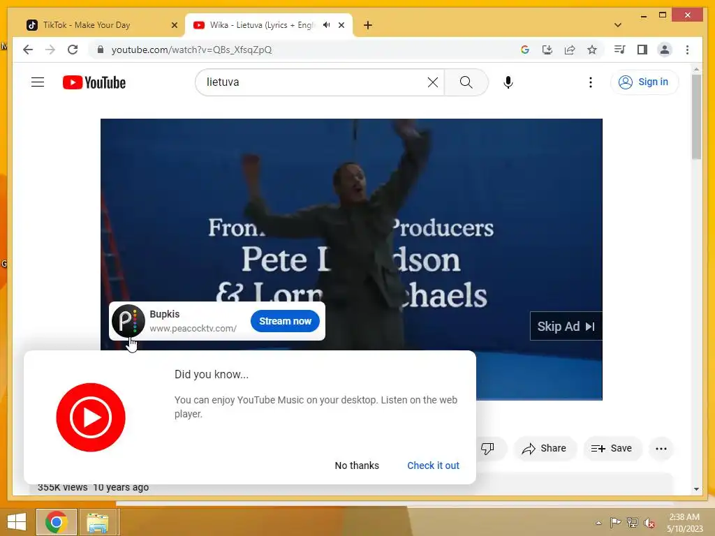Sign in to YouTube
The image size is (715, 536).
[644, 82]
